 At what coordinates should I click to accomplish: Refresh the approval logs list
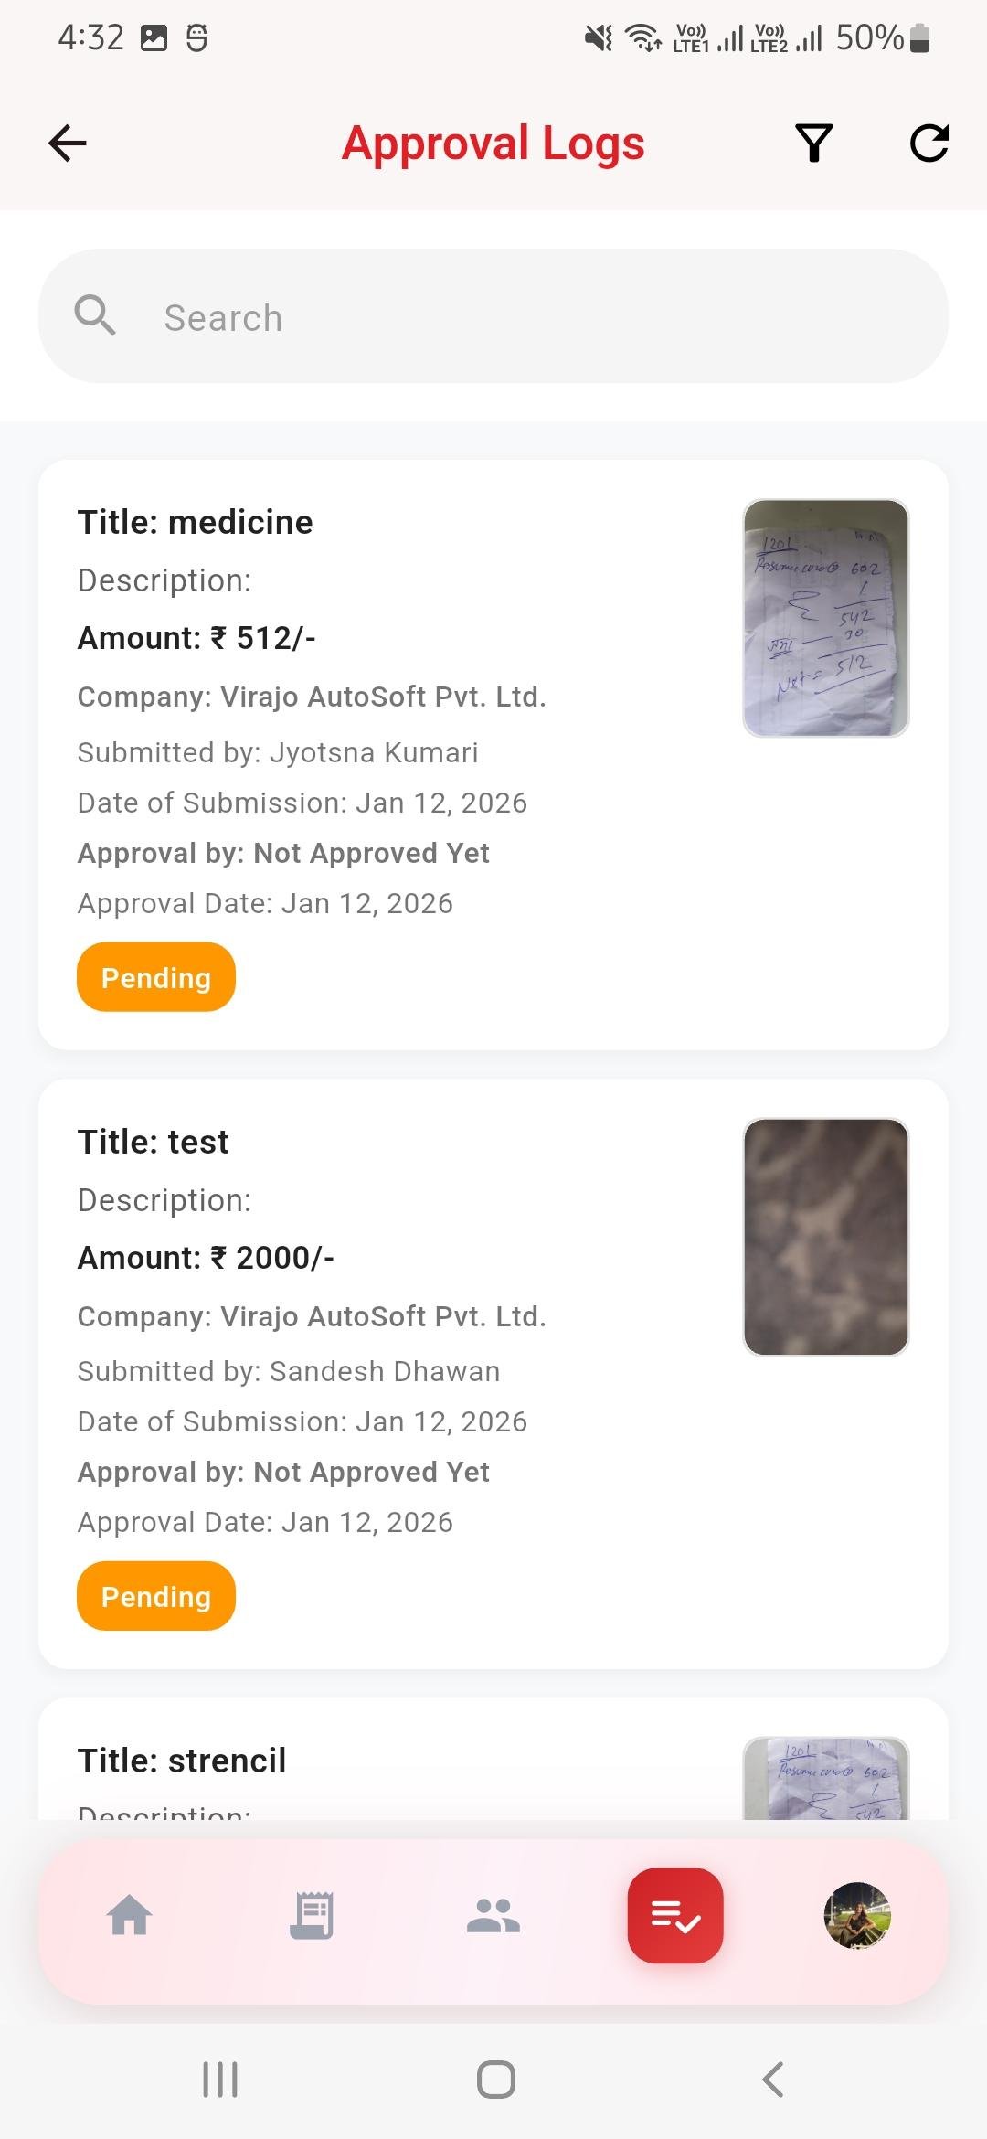(x=929, y=143)
